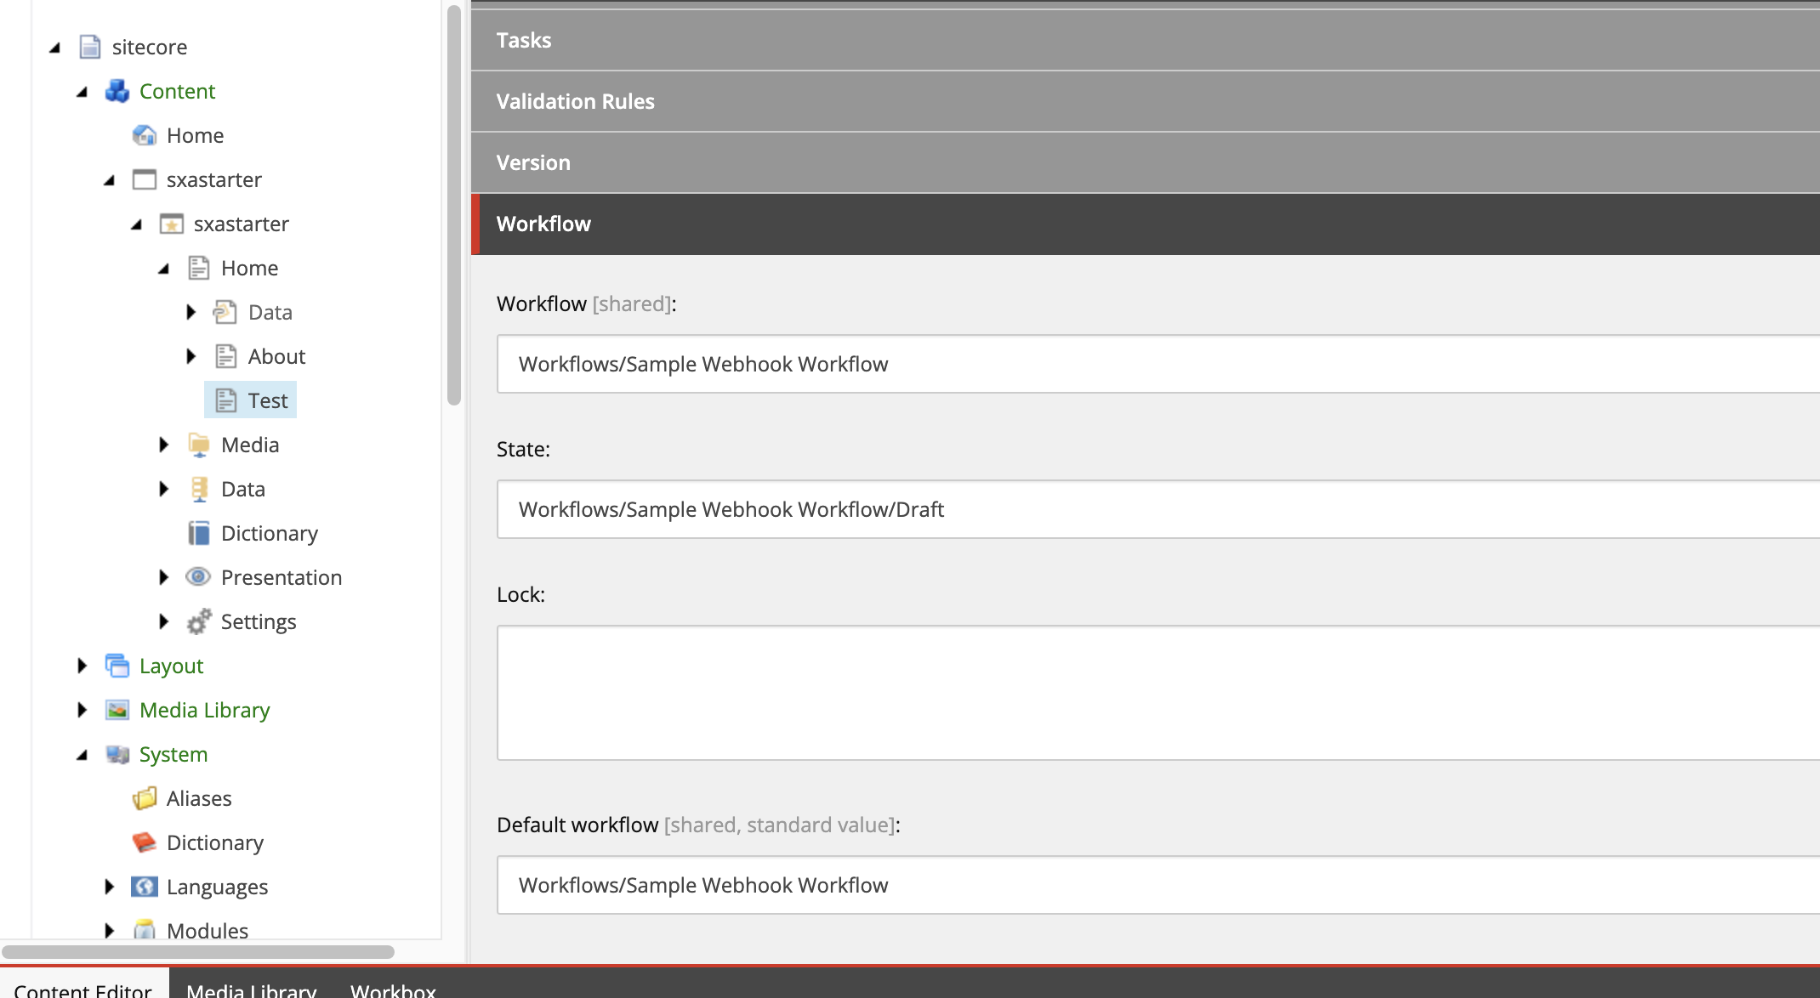Click the site Data icon below Media
The height and width of the screenshot is (998, 1820).
tap(199, 489)
